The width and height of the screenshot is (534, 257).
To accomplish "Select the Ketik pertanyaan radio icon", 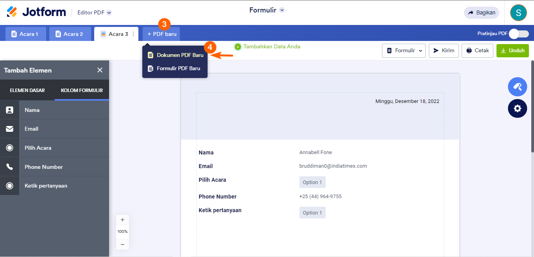I will click(x=9, y=186).
